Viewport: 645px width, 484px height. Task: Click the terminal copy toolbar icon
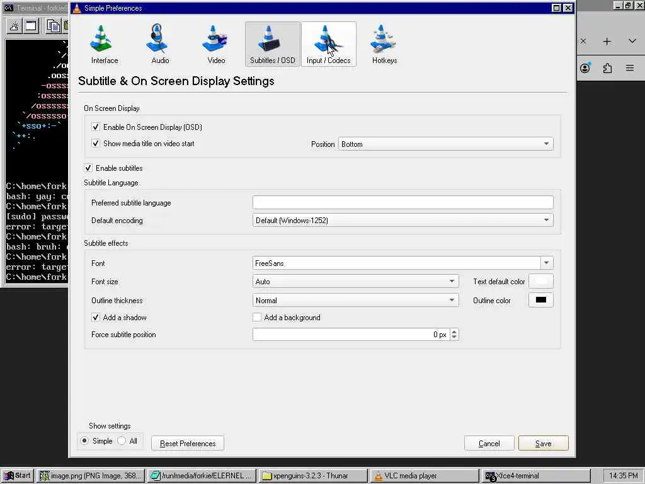(x=53, y=26)
